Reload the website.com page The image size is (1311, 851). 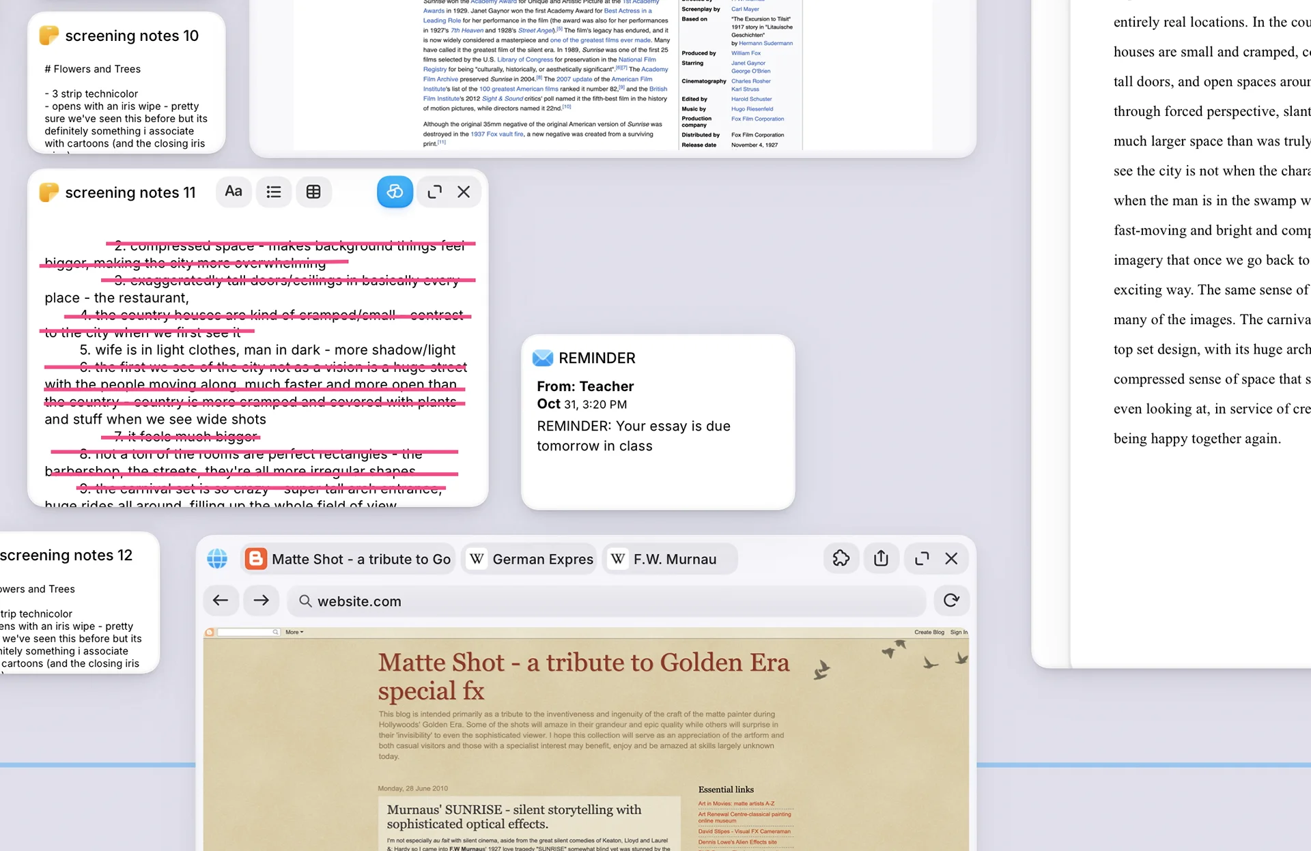(951, 601)
